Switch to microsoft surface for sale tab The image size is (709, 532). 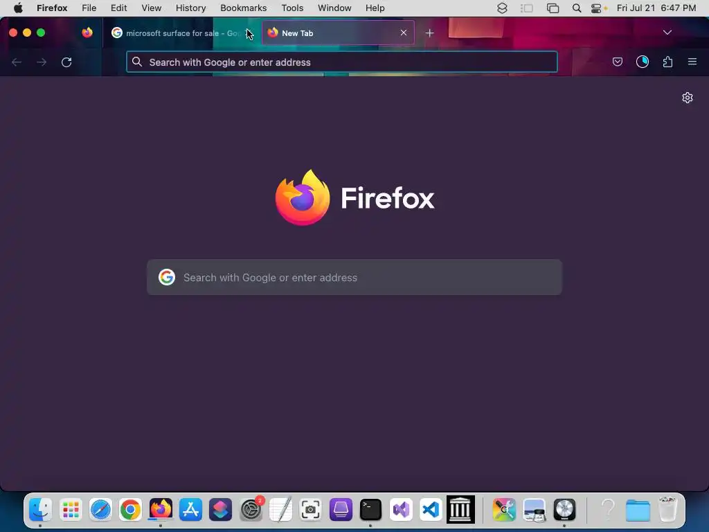click(181, 33)
